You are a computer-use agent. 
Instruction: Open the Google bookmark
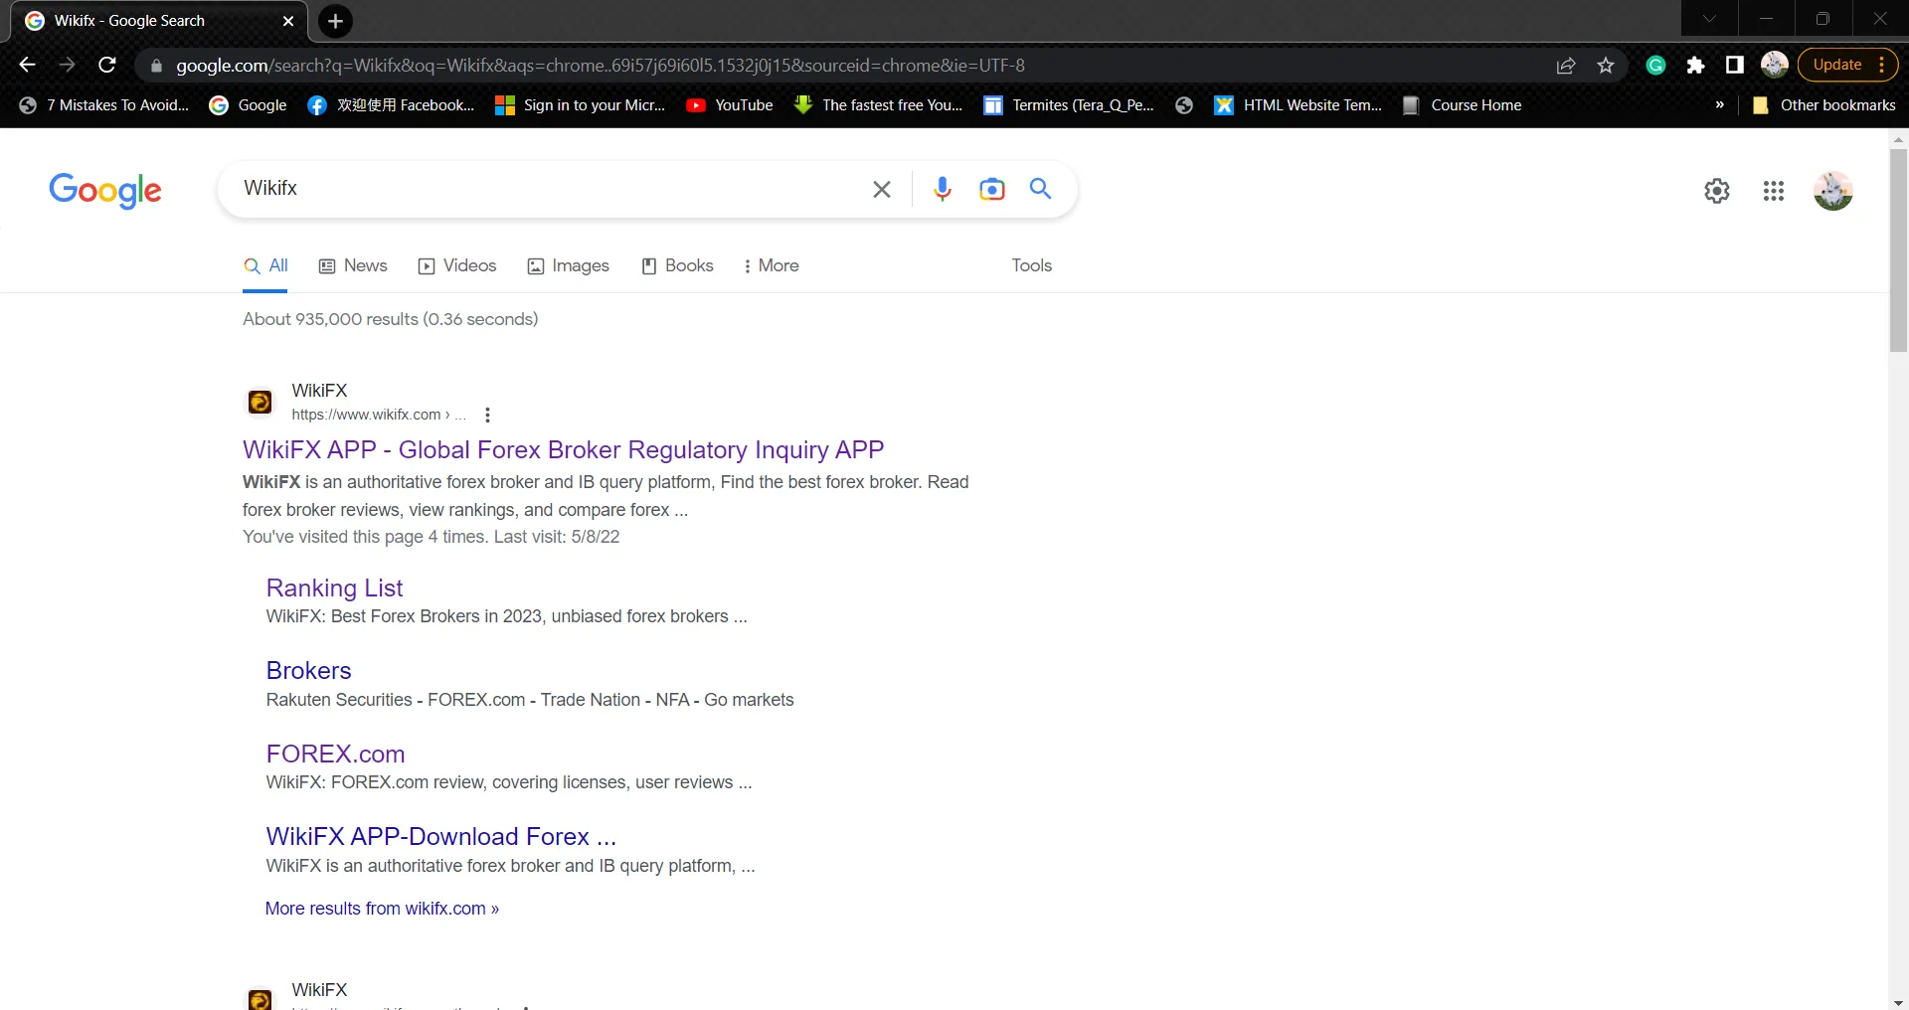249,105
